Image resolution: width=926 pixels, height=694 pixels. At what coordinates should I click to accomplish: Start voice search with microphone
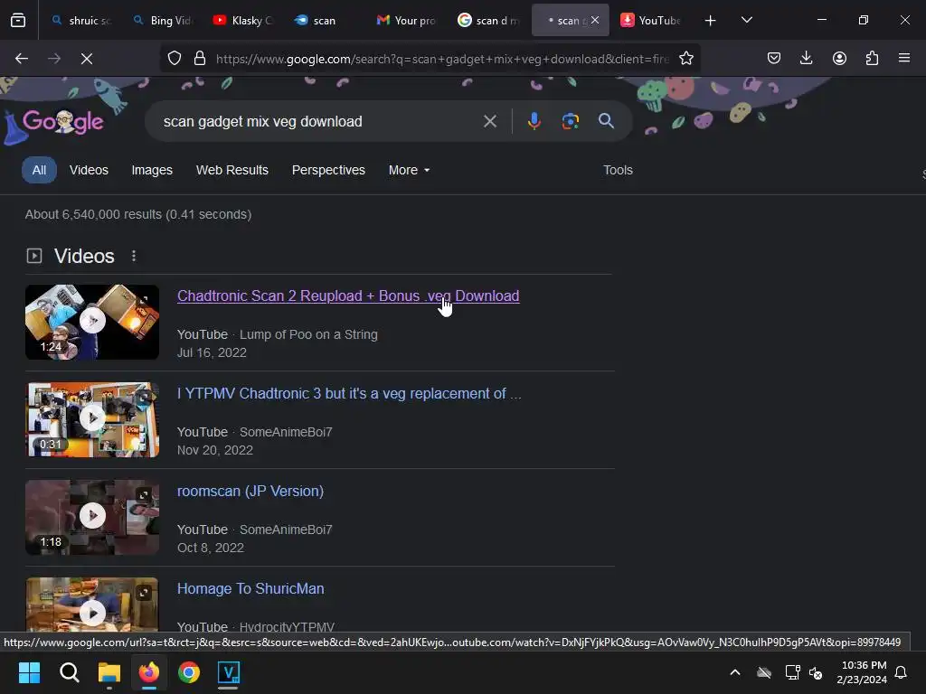[x=534, y=121]
